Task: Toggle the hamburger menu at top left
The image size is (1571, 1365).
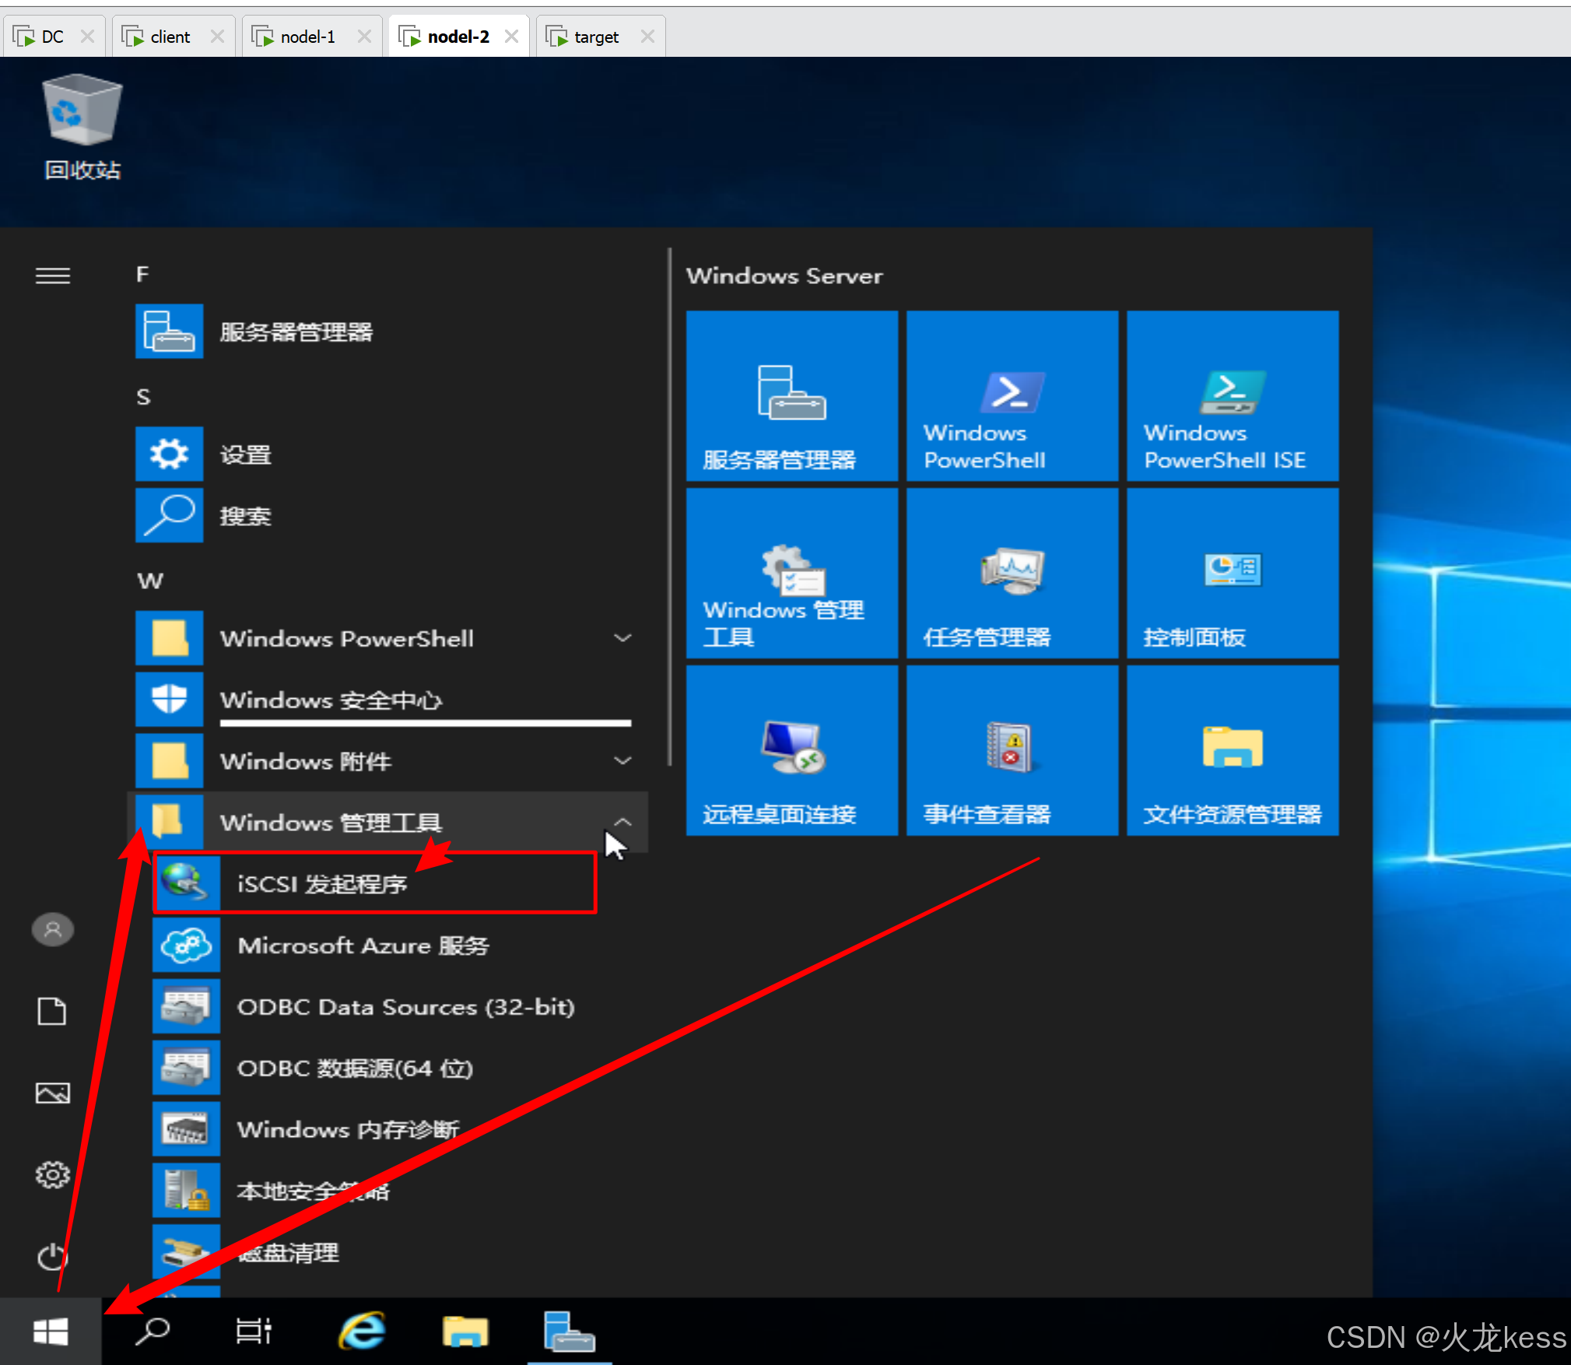Action: 53,275
